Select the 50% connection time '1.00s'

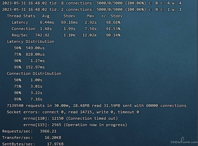click(x=36, y=80)
